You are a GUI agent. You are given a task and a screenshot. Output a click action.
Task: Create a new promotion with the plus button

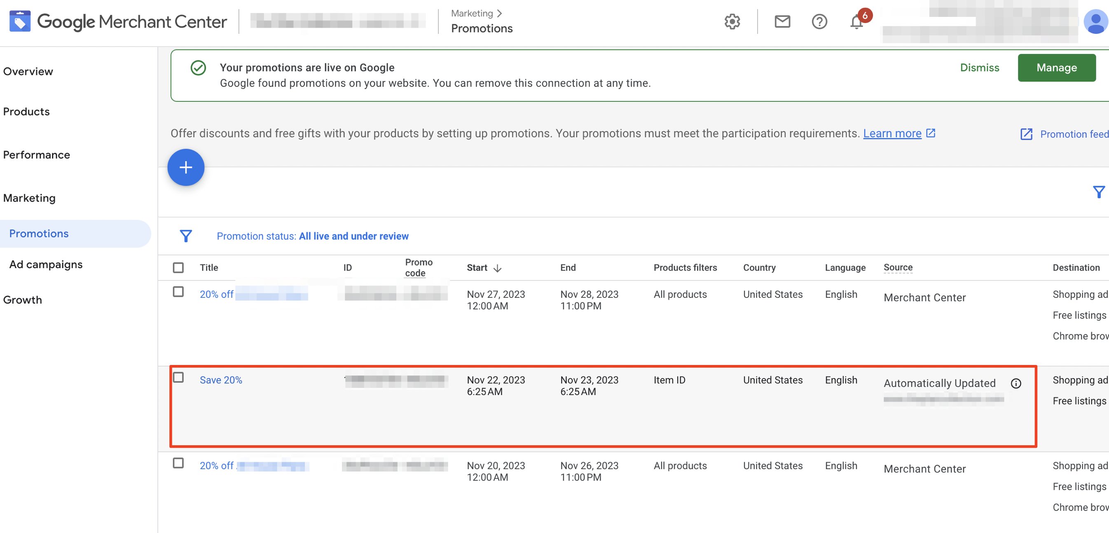186,167
